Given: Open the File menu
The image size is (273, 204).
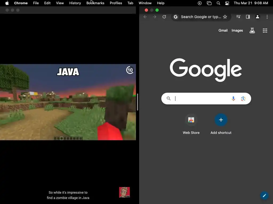Looking at the screenshot, I should click(36, 3).
